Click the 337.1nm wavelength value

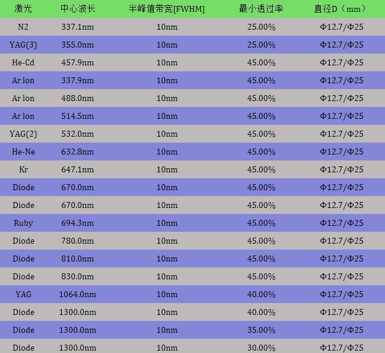point(78,27)
